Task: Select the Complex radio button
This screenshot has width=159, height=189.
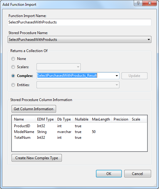Action: coord(13,76)
